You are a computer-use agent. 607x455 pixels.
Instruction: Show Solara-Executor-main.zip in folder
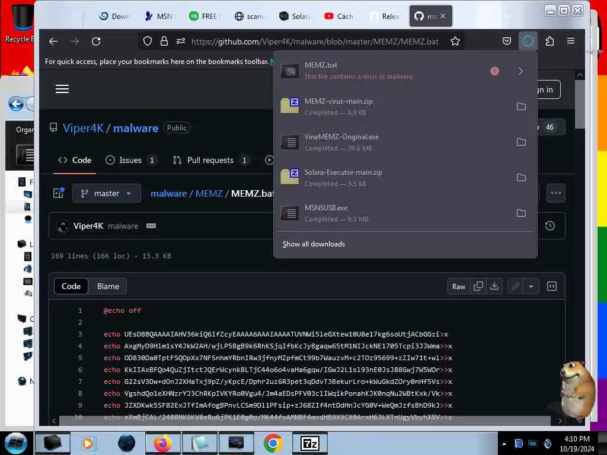tap(521, 178)
